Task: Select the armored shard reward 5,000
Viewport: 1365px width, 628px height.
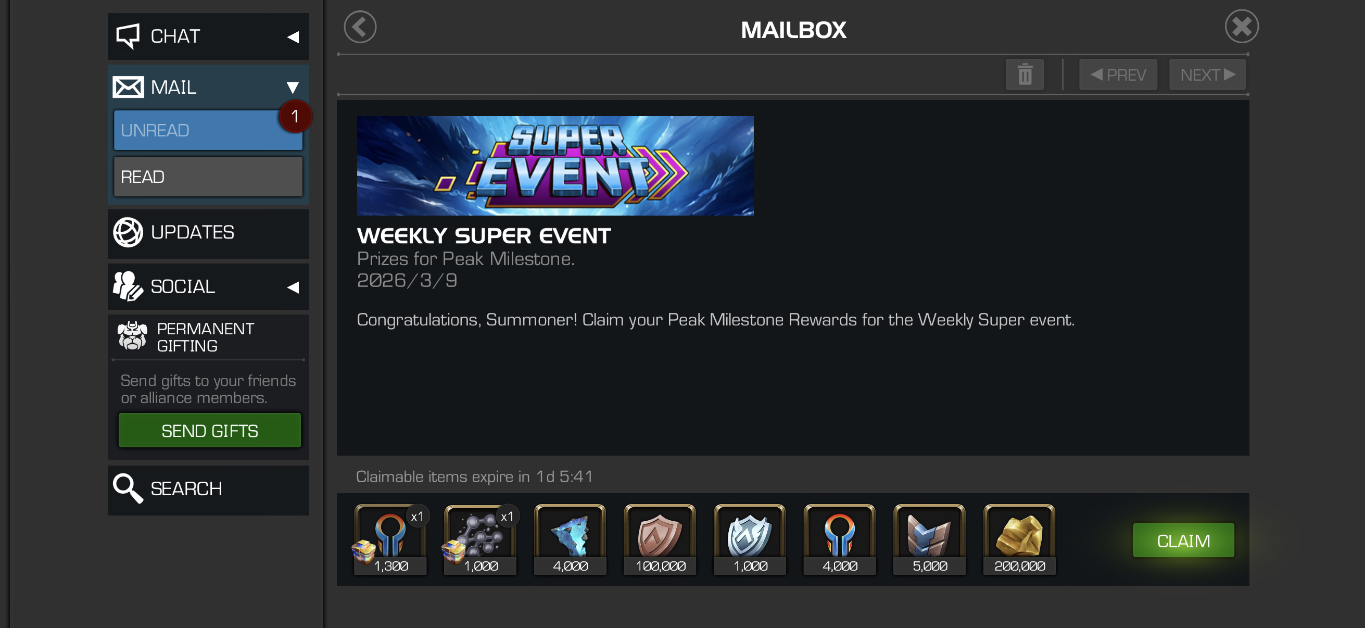Action: [929, 539]
